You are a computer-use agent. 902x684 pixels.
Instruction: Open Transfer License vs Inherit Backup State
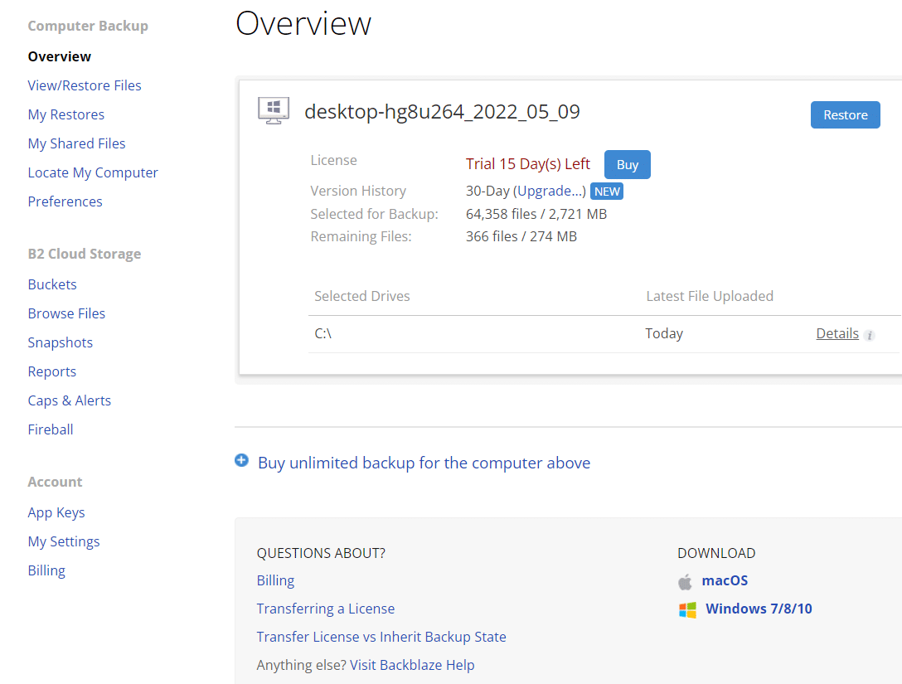381,637
